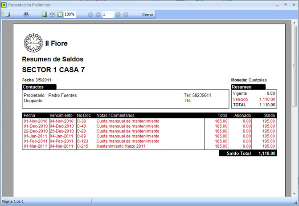The image size is (299, 206).
Task: Jump to the last page
Action: pos(126,15)
